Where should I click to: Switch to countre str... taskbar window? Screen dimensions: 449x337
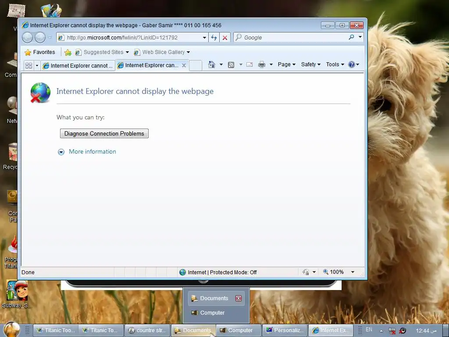147,330
